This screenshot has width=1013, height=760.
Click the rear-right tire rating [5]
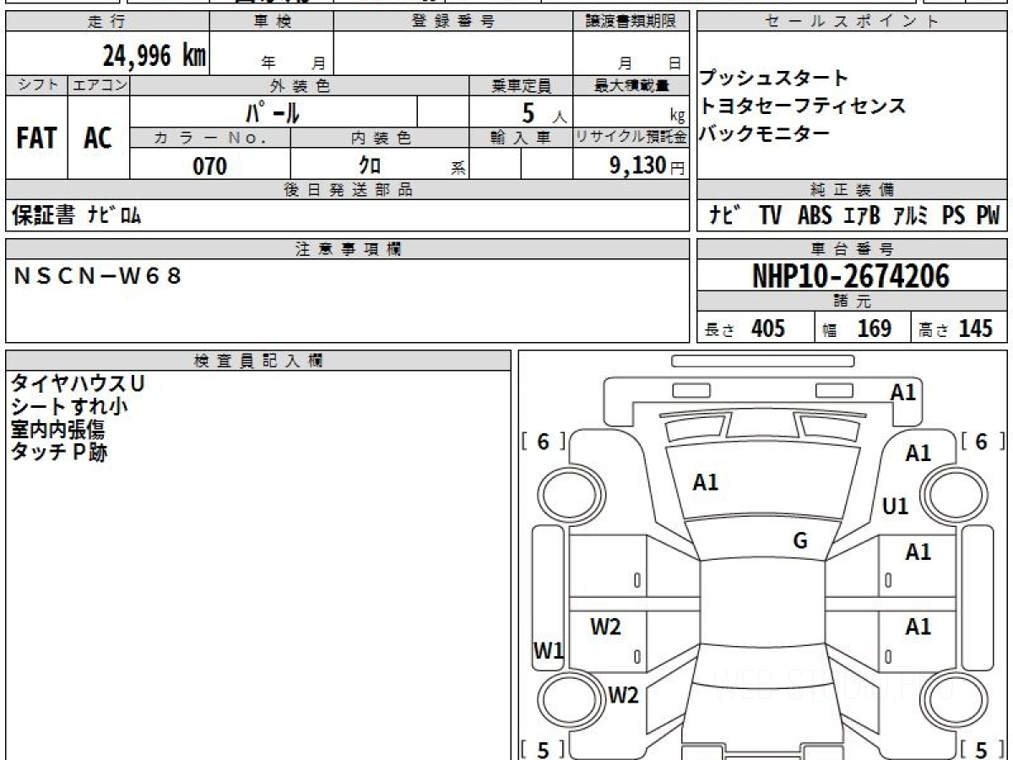click(983, 749)
